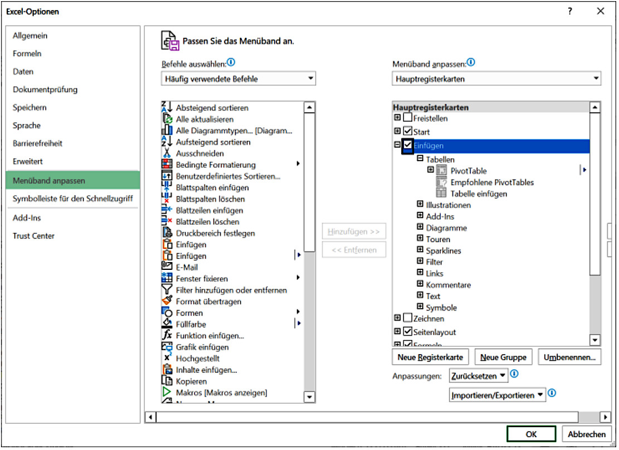Click the Füllfarbe paint bucket icon

tap(167, 324)
